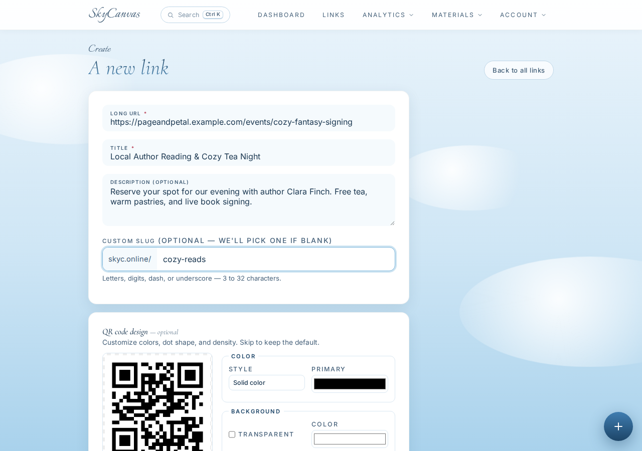Open the Solid color style dropdown
642x451 pixels.
267,383
